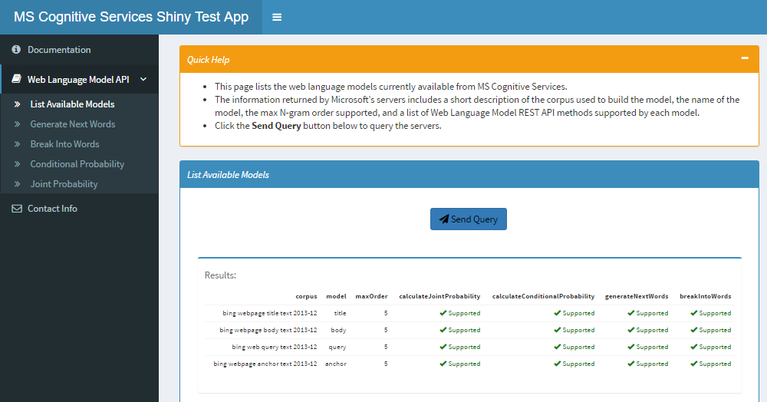Collapse the Quick Help box with minus icon
Screen dimensions: 767x402
tap(744, 58)
